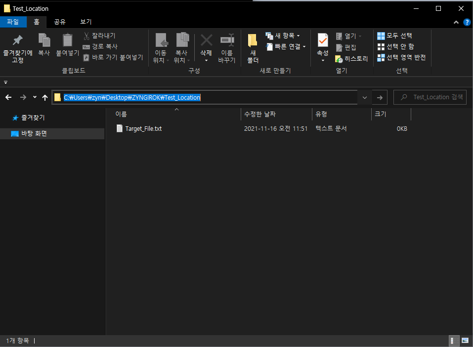The width and height of the screenshot is (473, 347).
Task: Click the address bar folder icon
Action: [57, 97]
